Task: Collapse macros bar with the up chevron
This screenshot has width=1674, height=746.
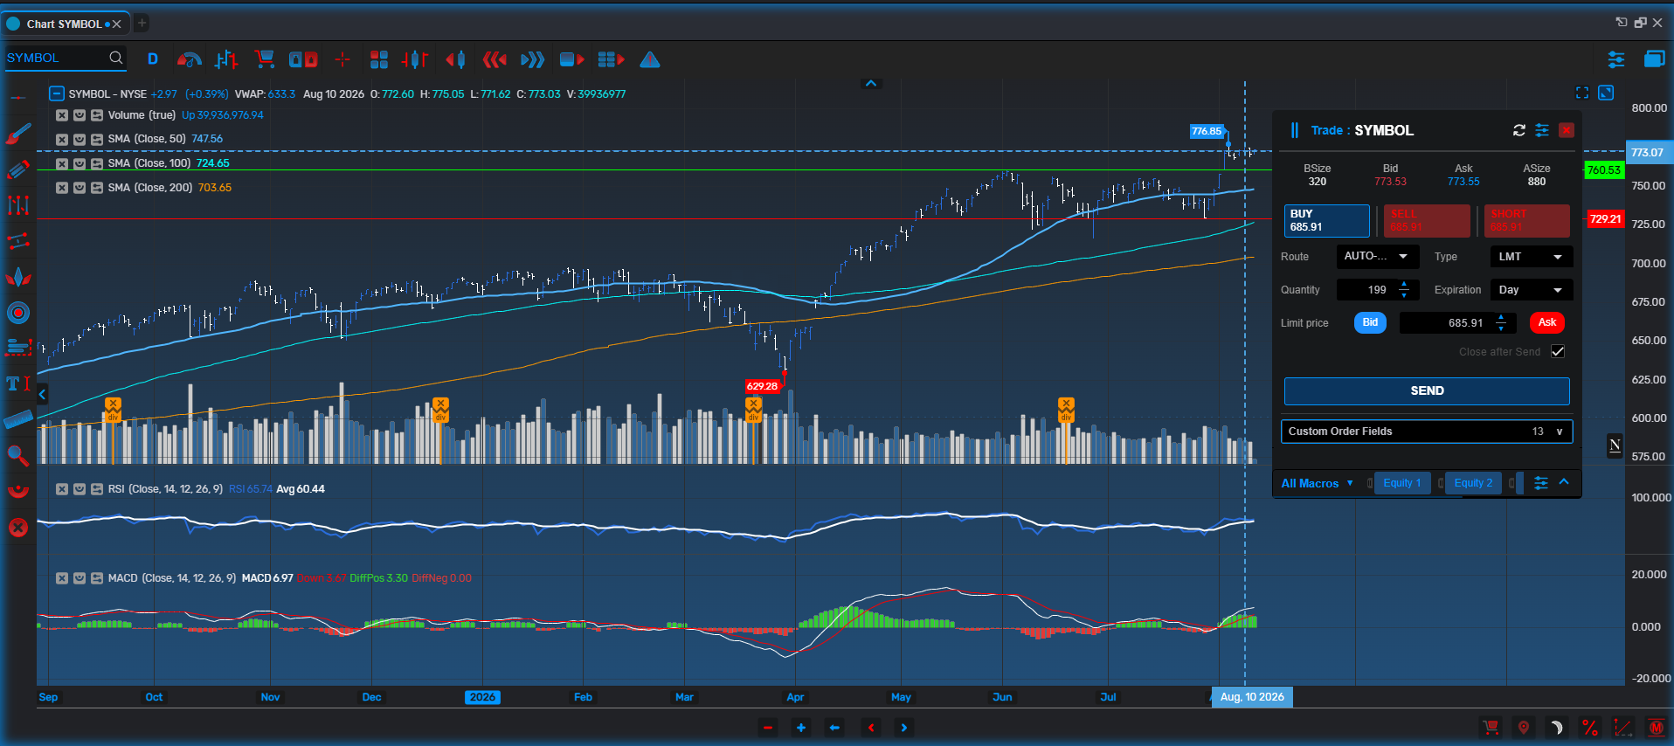Action: click(x=1564, y=482)
